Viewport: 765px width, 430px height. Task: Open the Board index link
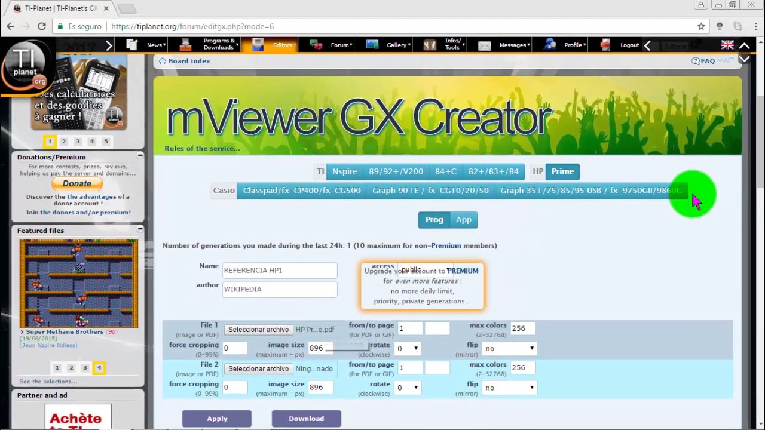pos(189,61)
